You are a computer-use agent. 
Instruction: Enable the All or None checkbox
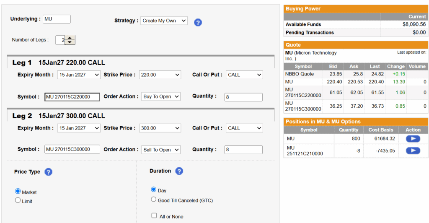(154, 215)
